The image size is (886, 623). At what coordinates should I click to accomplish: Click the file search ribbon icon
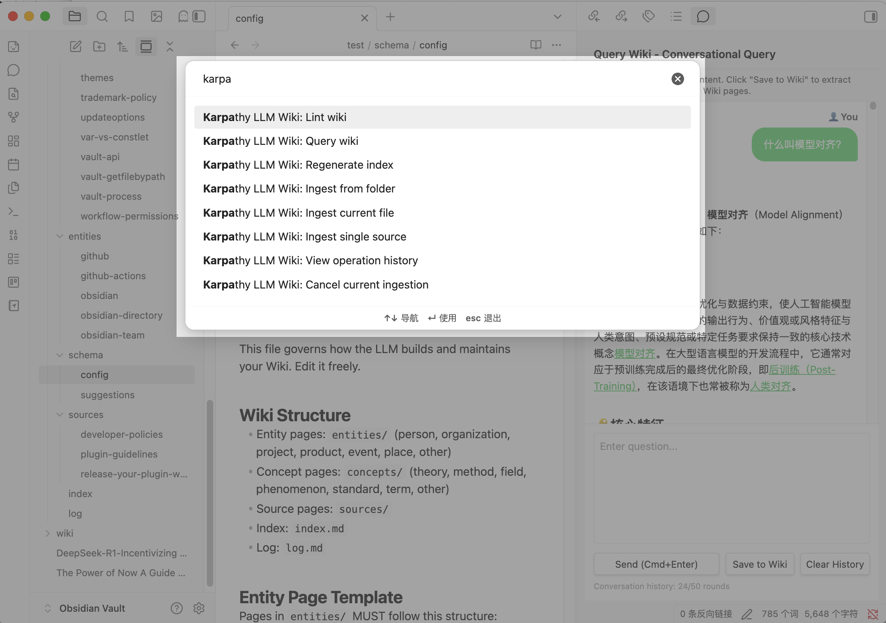pos(14,94)
